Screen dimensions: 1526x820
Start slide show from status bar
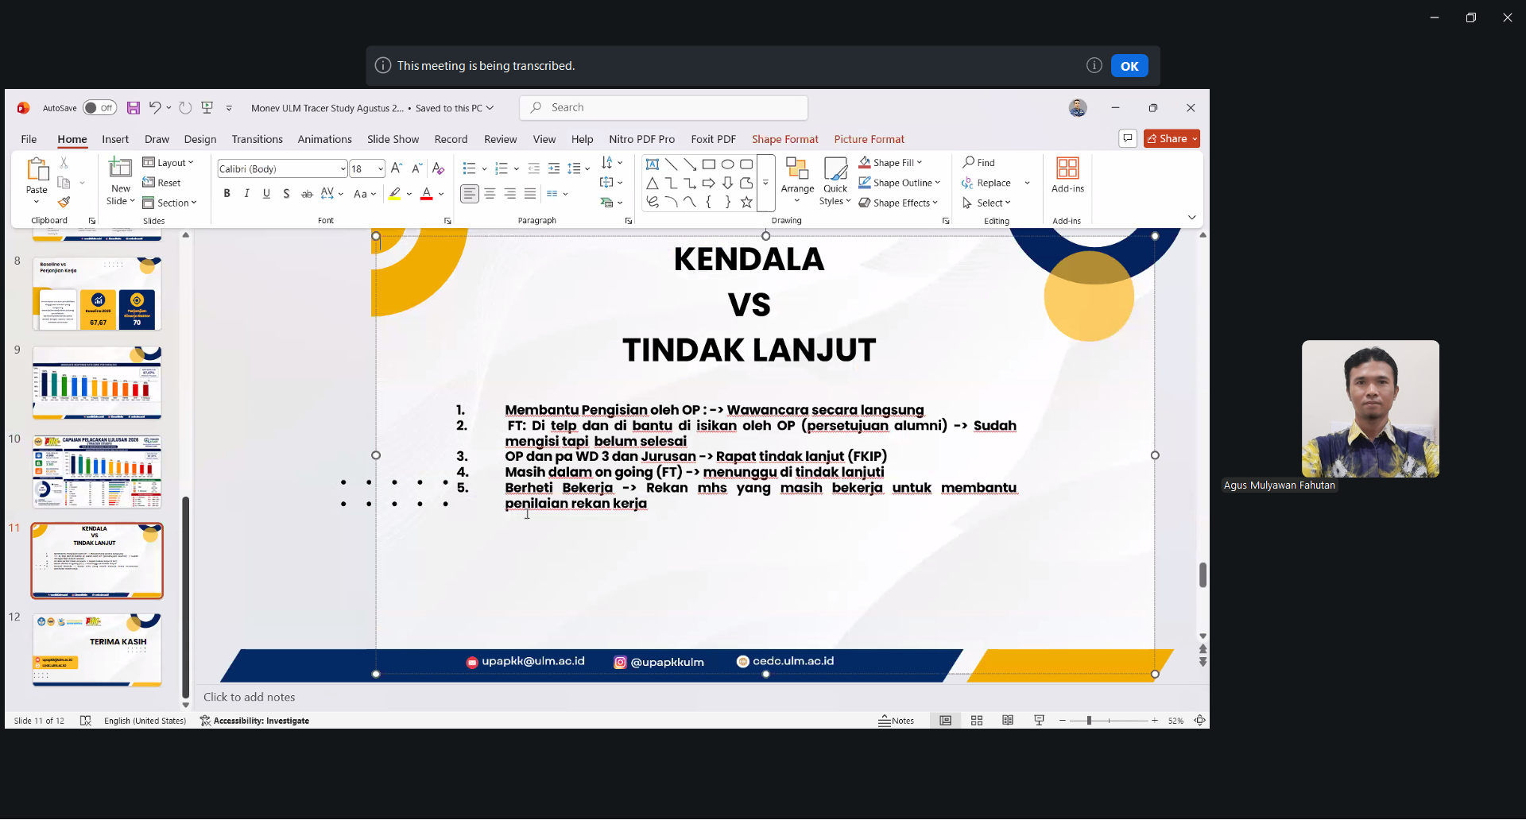1039,721
